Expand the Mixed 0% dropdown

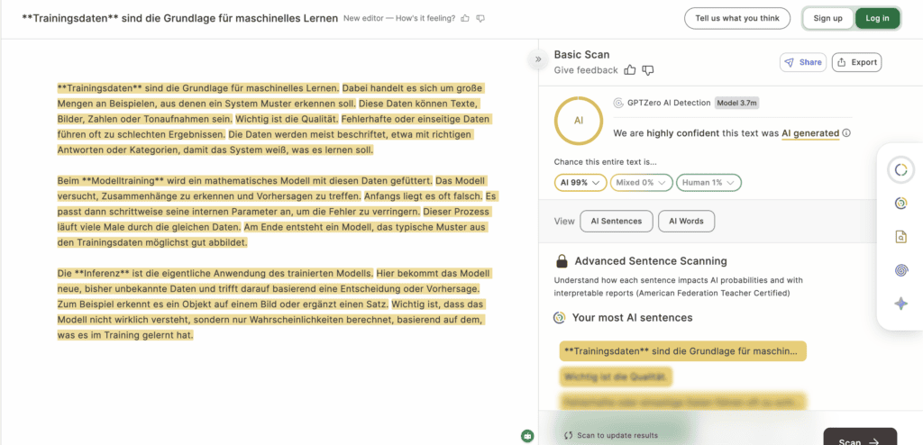click(641, 183)
